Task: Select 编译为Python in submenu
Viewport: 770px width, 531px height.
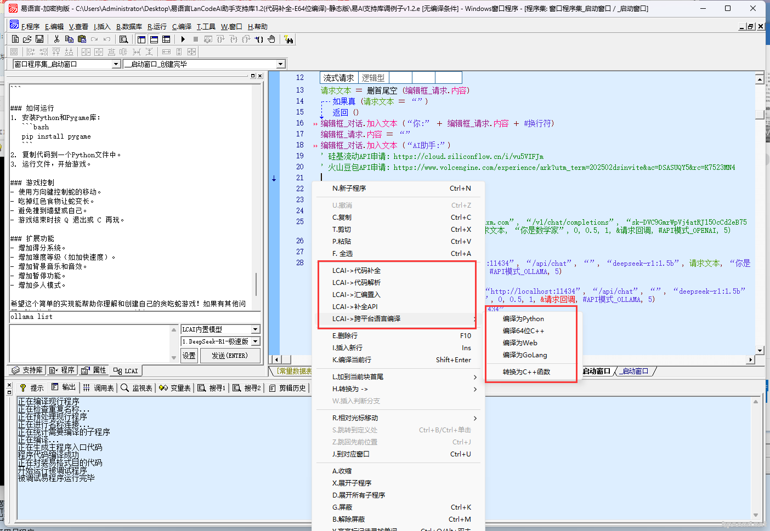Action: click(531, 319)
